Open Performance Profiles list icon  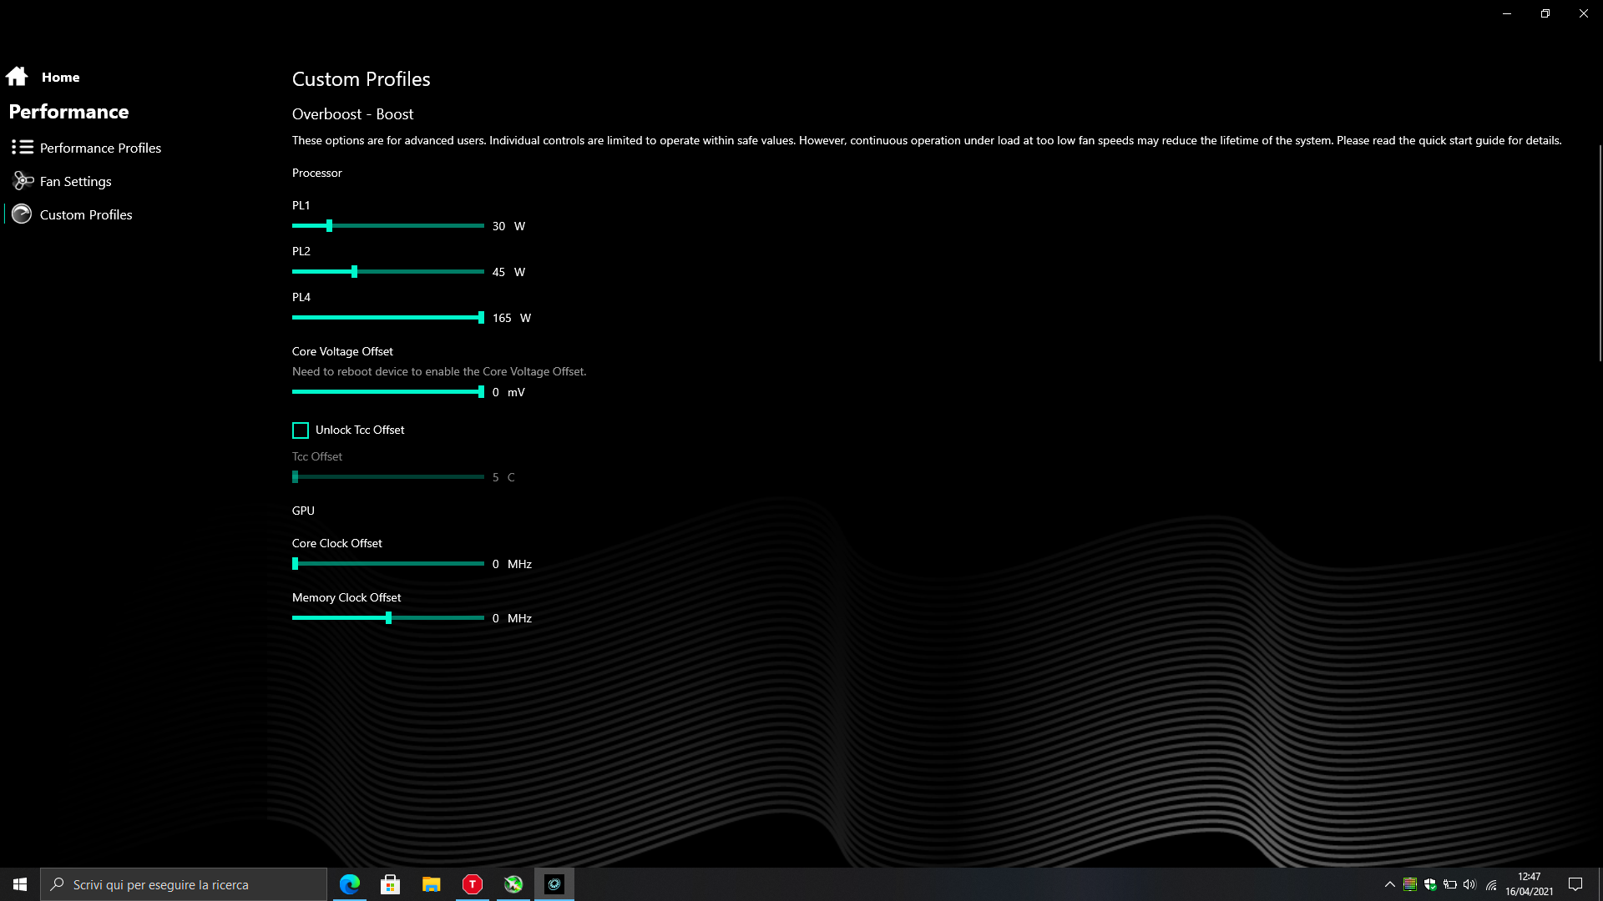point(23,148)
